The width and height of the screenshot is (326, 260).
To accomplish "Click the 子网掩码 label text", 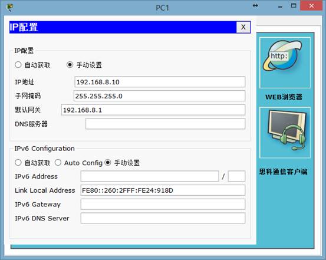I will click(28, 96).
